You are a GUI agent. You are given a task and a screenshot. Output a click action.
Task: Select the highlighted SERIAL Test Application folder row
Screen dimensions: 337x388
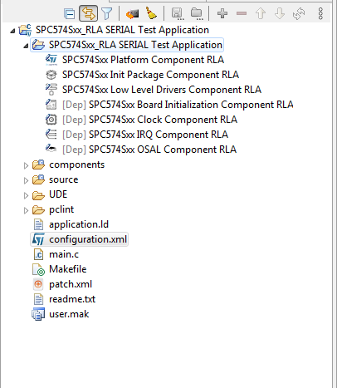point(127,45)
